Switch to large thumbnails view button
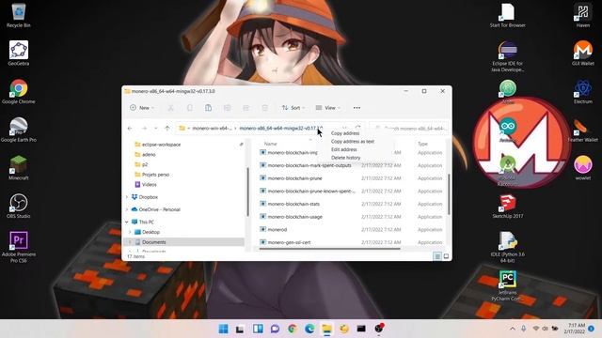The height and width of the screenshot is (338, 602). 446,256
